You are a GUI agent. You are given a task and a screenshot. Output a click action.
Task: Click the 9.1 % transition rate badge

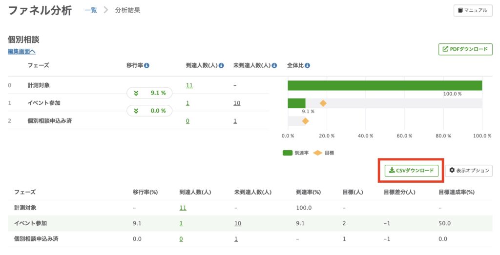click(x=149, y=93)
